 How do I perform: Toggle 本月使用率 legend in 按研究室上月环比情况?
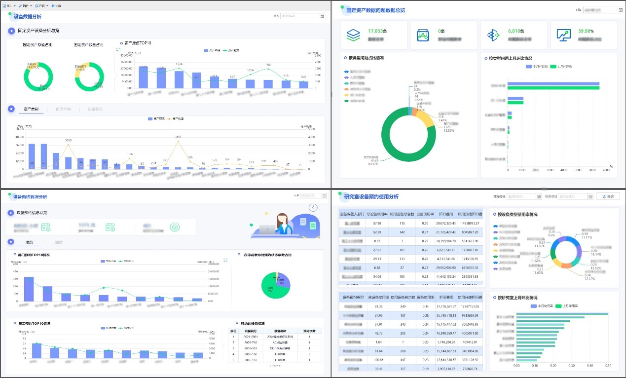(x=542, y=306)
